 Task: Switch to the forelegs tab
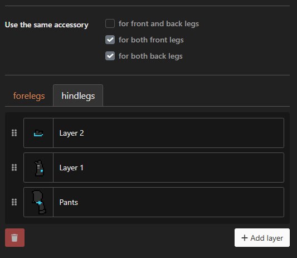[29, 95]
